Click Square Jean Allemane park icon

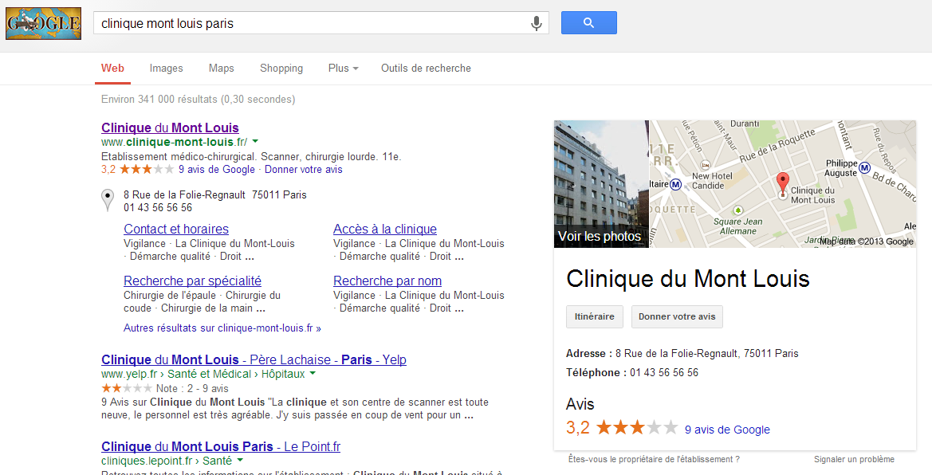(x=737, y=210)
